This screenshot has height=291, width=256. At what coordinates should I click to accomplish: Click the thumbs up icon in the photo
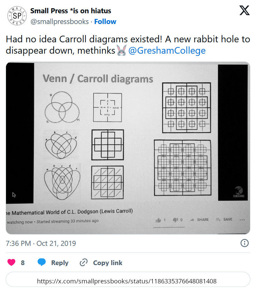158,220
